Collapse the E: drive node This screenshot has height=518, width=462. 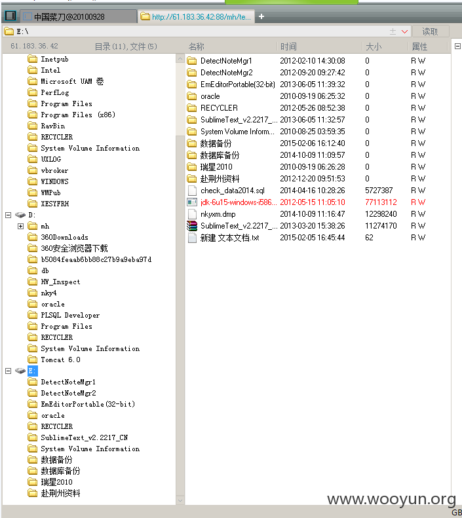coord(9,371)
